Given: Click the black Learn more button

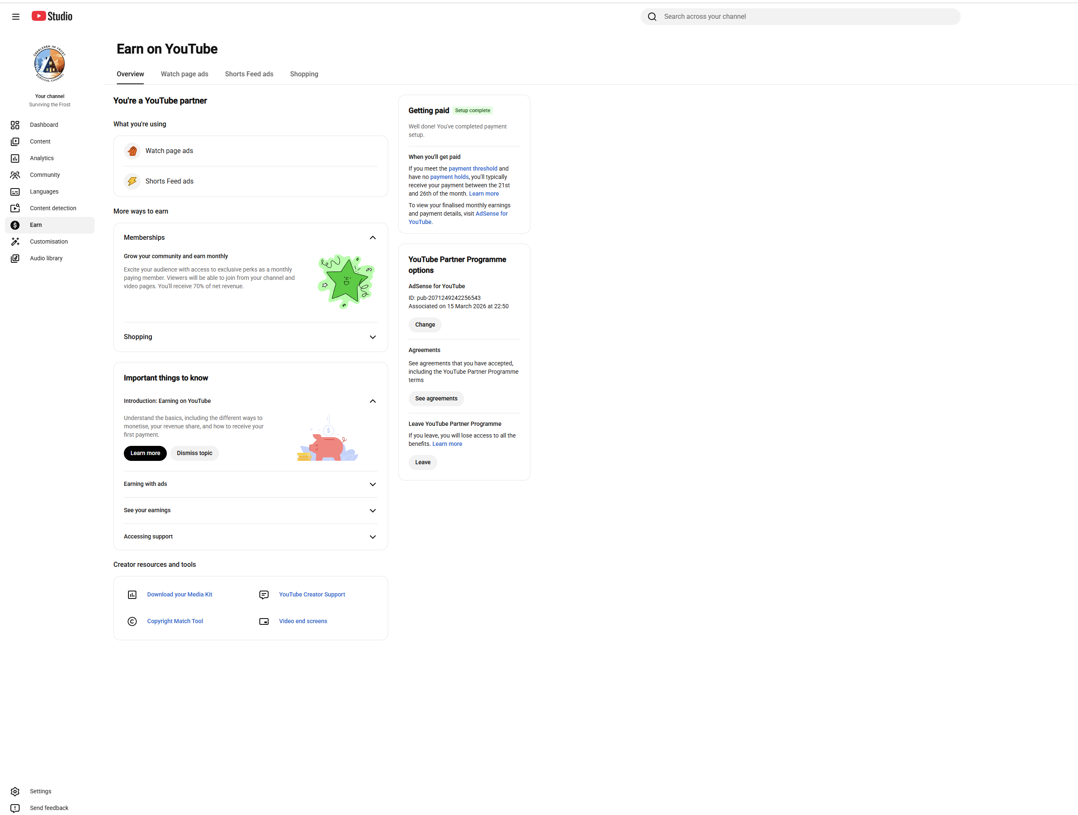Looking at the screenshot, I should tap(145, 453).
